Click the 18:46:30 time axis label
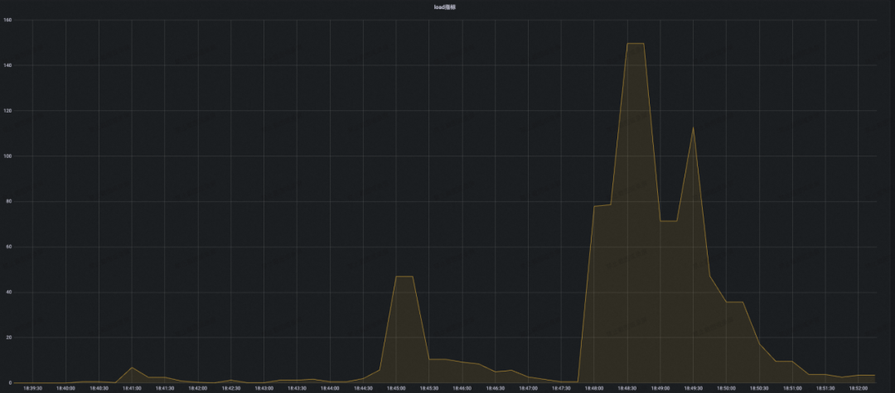This screenshot has width=895, height=393. click(496, 388)
